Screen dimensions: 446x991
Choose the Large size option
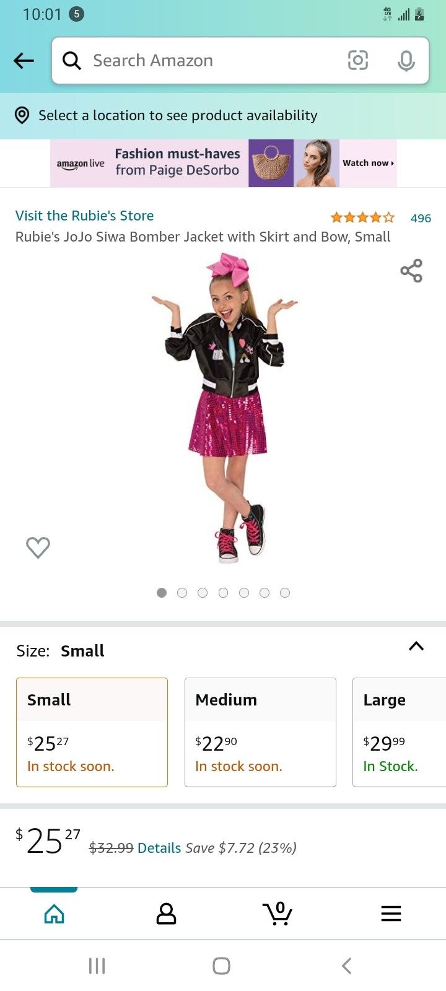400,732
